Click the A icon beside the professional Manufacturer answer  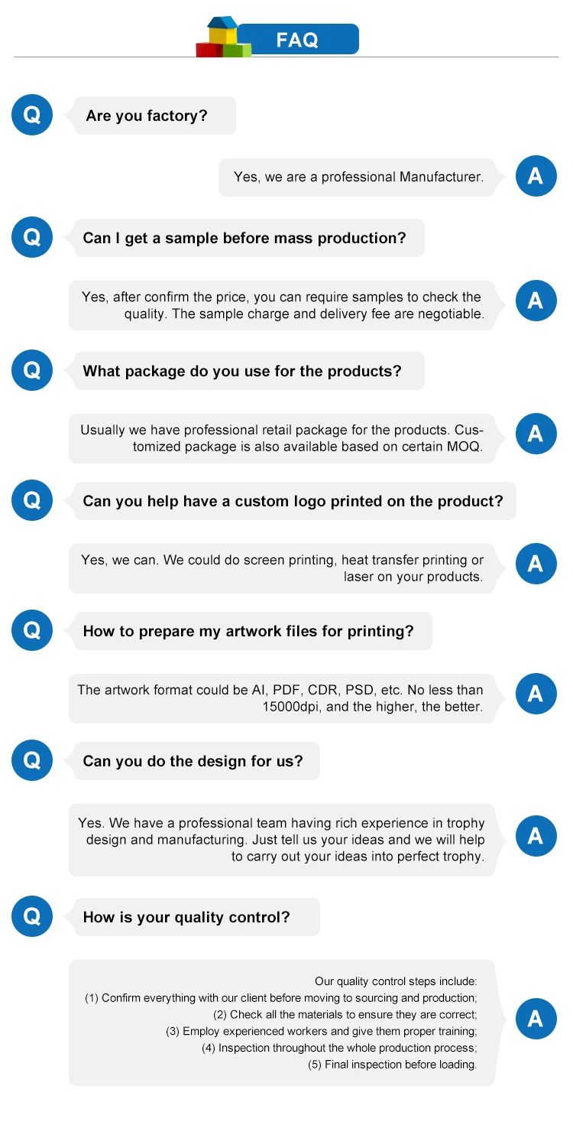coord(536,177)
